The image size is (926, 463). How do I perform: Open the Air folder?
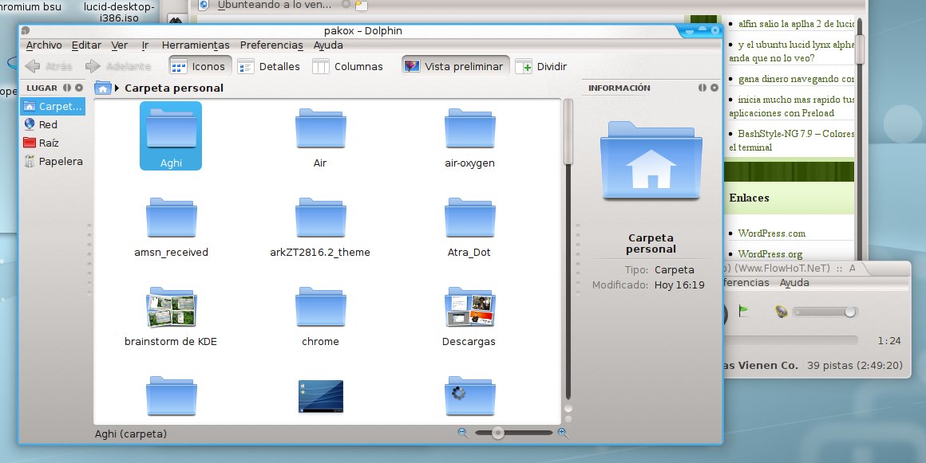[320, 135]
